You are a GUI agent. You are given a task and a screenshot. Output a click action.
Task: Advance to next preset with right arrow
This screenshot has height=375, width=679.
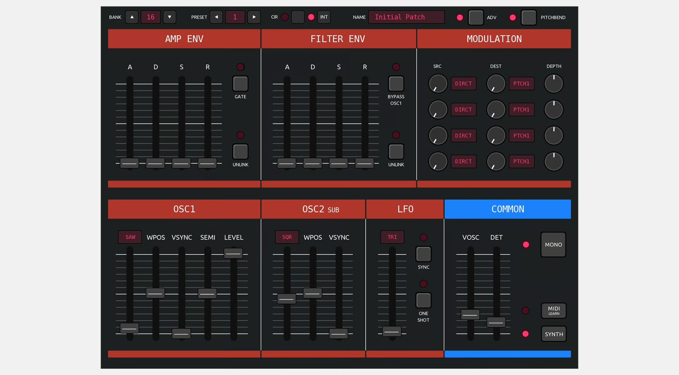254,17
